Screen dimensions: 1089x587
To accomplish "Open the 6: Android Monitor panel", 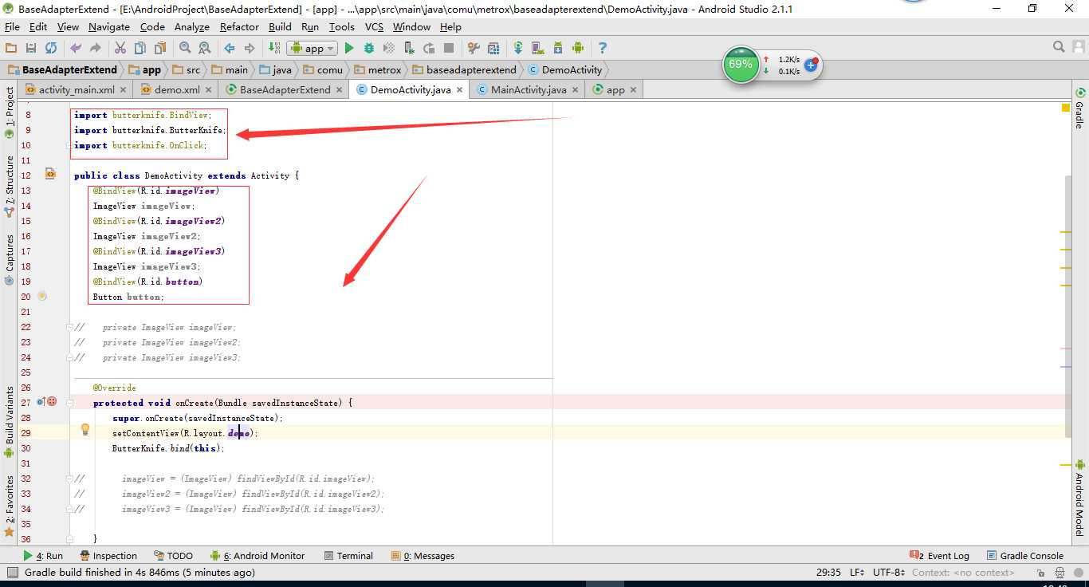I will click(x=258, y=556).
